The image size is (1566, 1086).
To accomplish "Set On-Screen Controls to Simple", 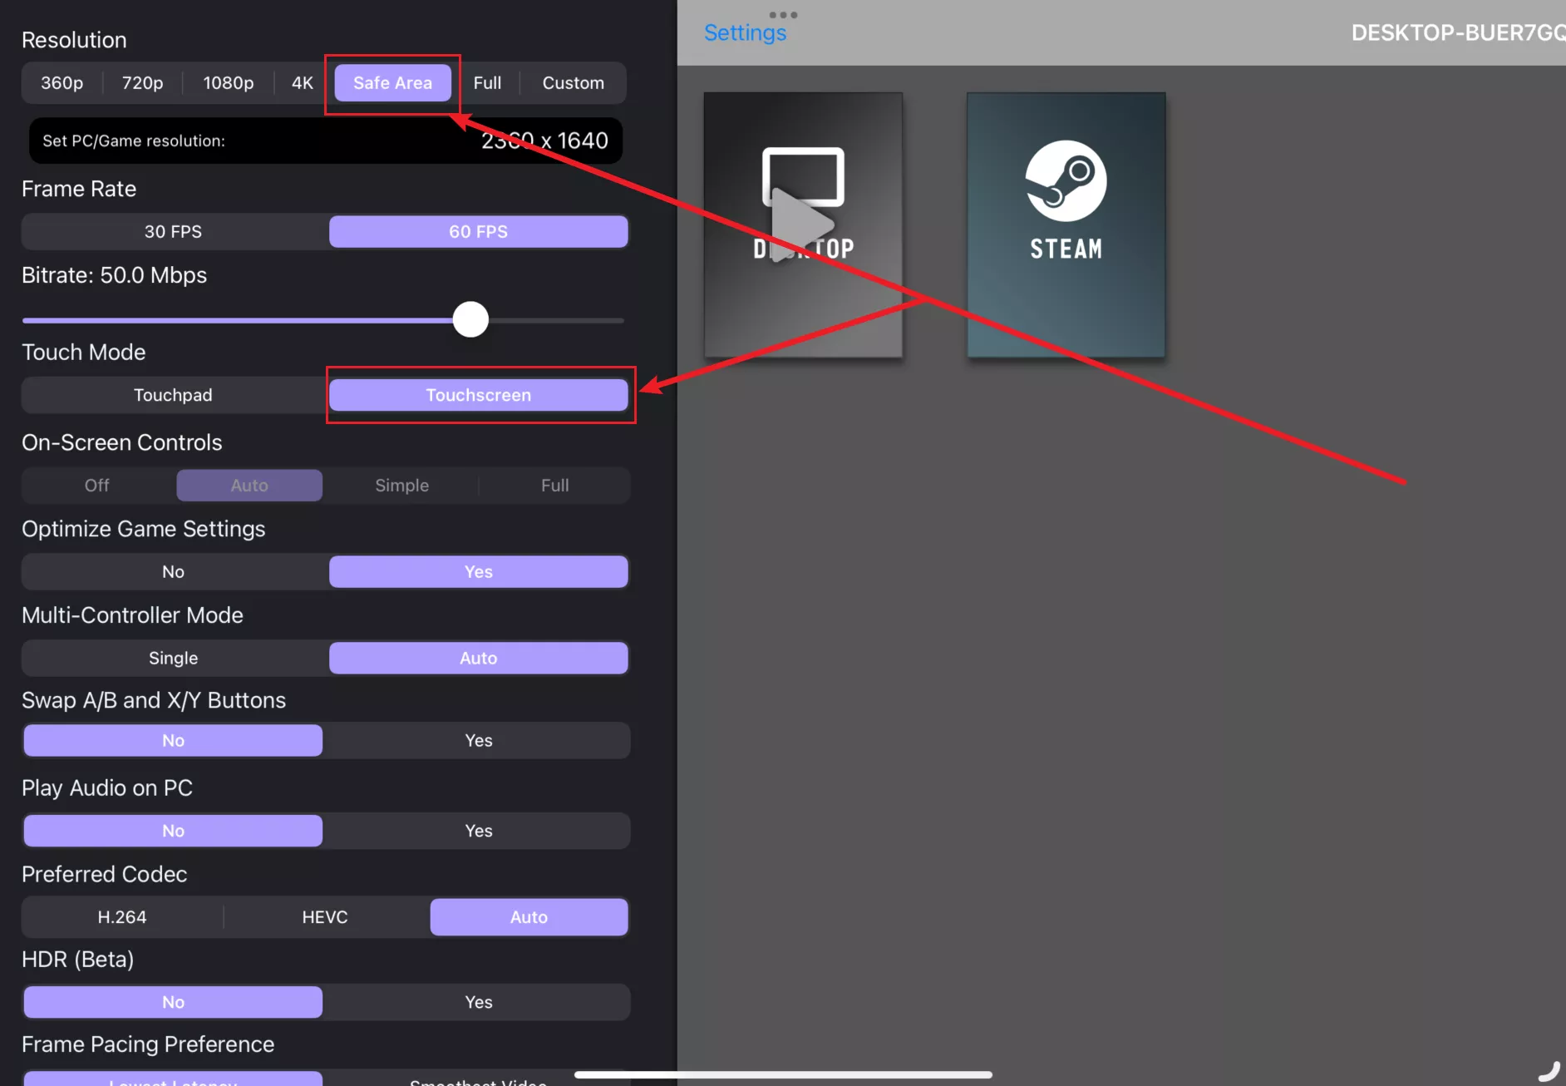I will click(x=402, y=486).
